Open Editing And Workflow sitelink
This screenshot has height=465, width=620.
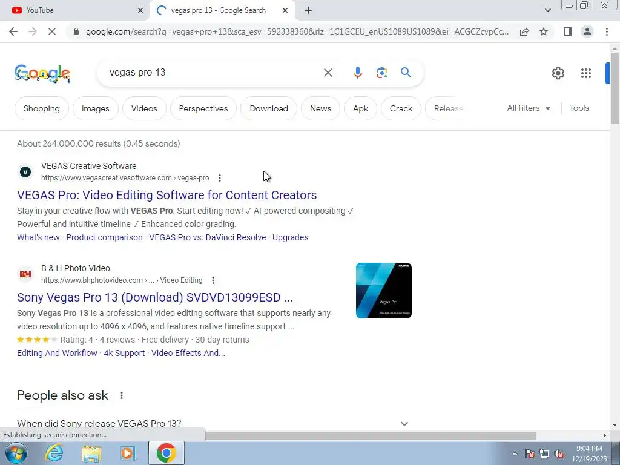tap(57, 353)
